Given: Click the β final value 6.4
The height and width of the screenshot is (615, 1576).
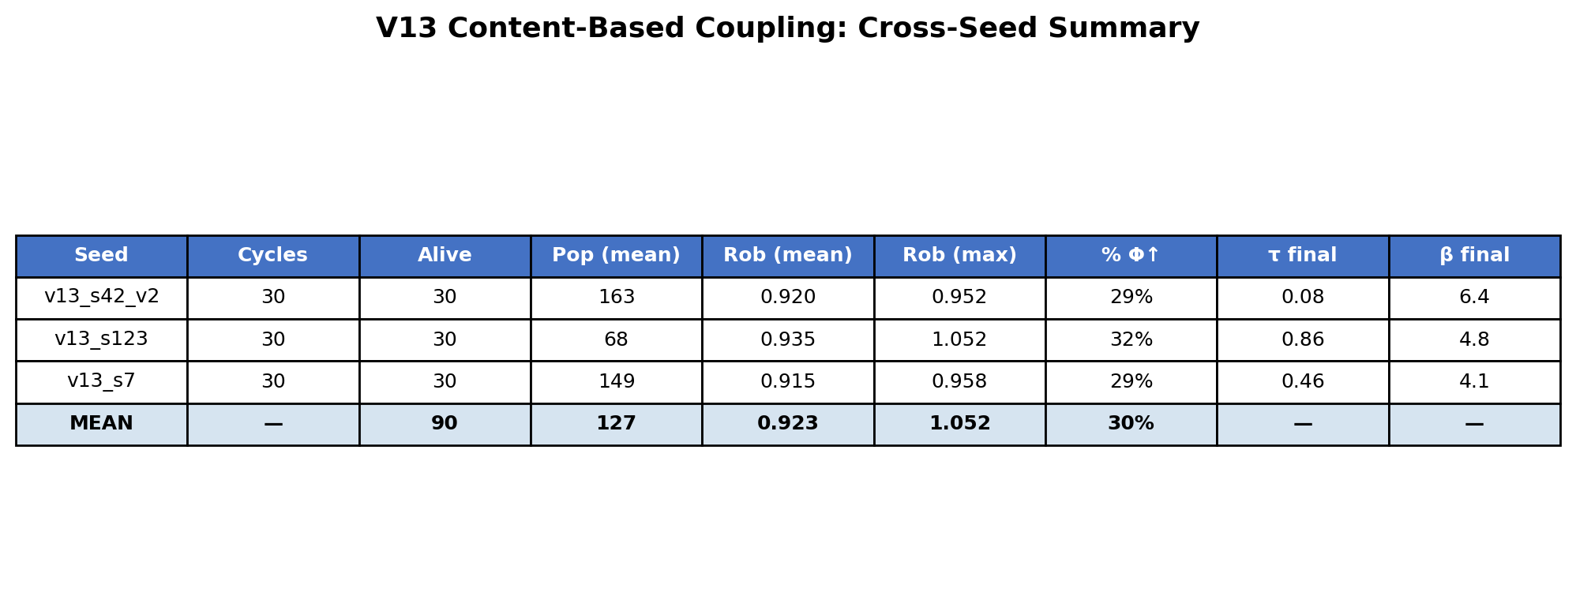Looking at the screenshot, I should point(1474,298).
